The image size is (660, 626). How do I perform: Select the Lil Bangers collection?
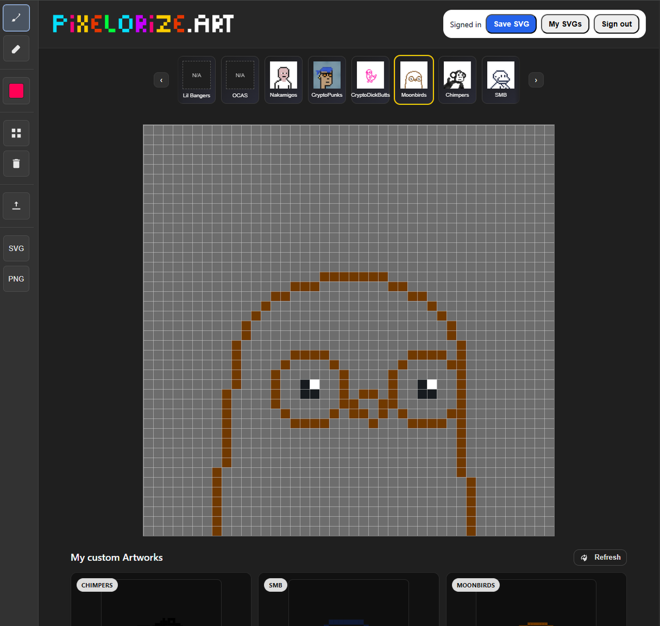(196, 80)
